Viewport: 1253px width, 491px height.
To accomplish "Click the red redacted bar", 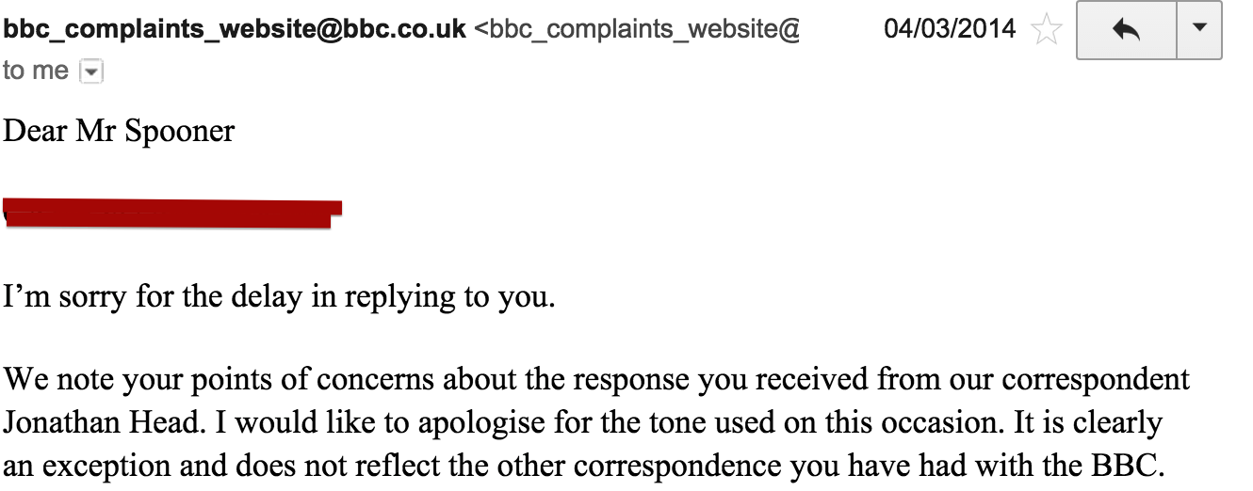I will [172, 213].
